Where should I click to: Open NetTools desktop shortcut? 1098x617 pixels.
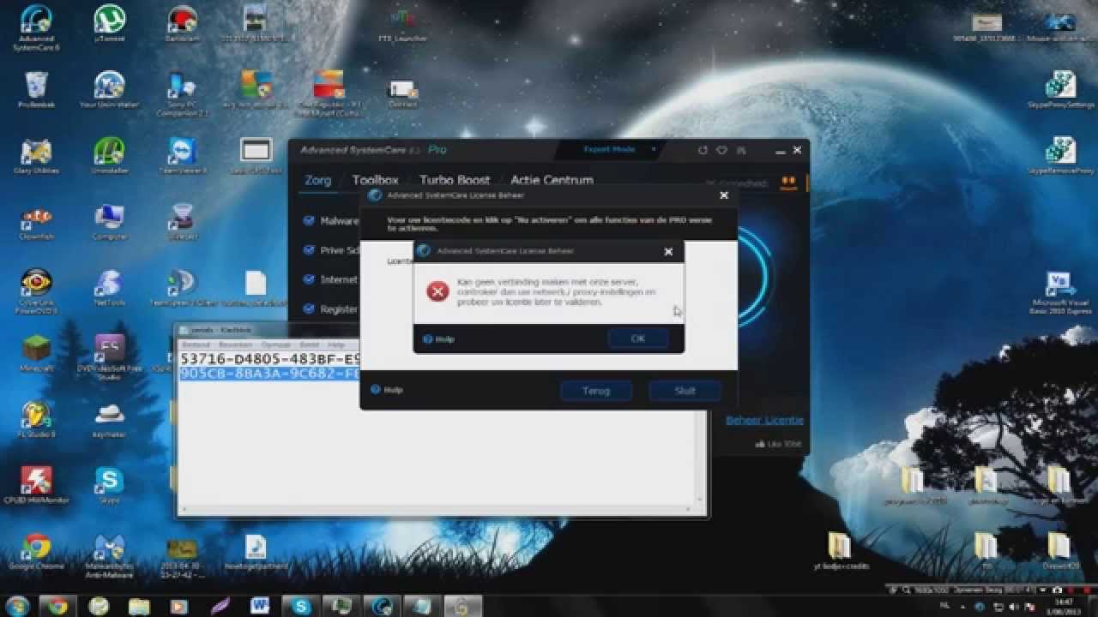(109, 288)
